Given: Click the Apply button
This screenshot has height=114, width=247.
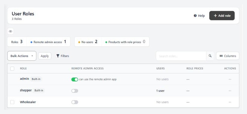Looking at the screenshot, I should [x=45, y=56].
